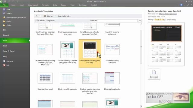Click the Open folder icon

point(4,21)
